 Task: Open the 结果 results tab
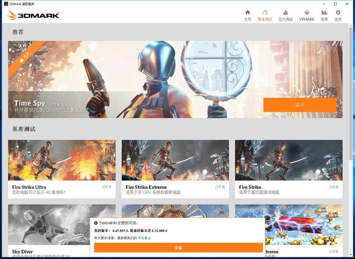(324, 16)
